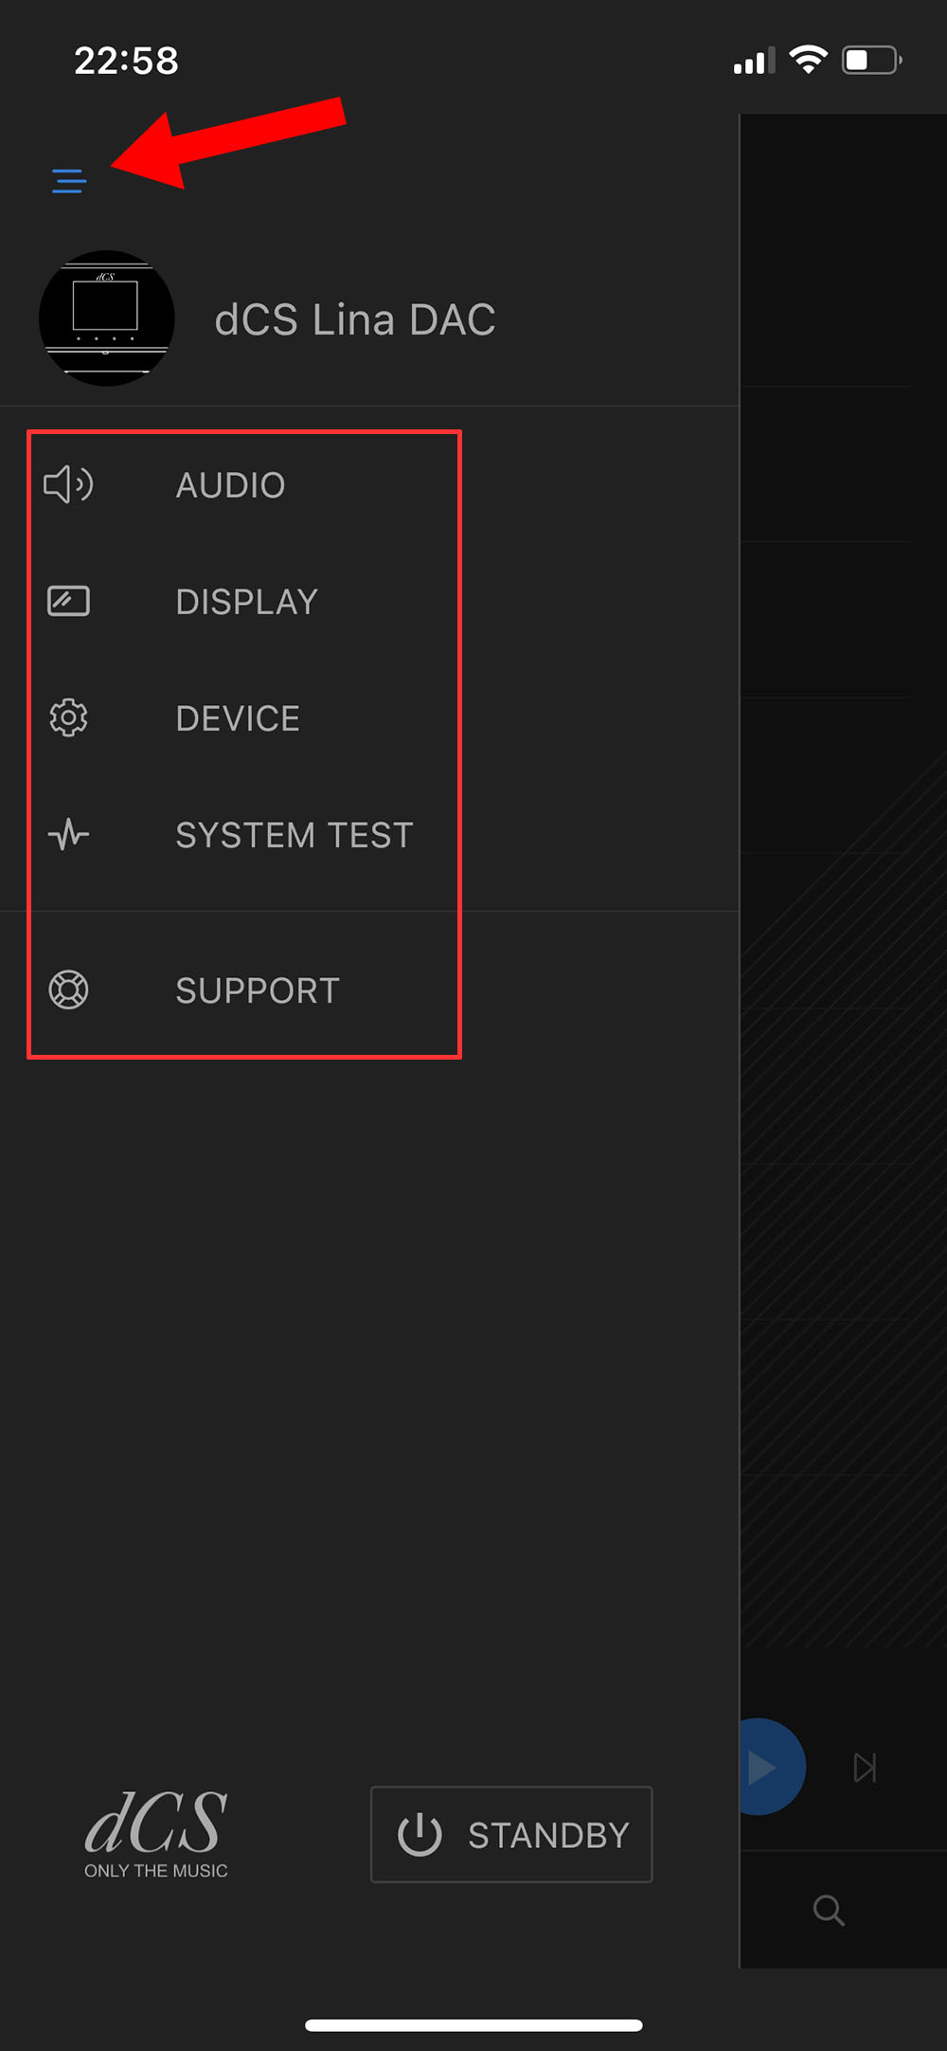Click the pulse waveform icon
Viewport: 947px width, 2051px height.
pyautogui.click(x=68, y=834)
